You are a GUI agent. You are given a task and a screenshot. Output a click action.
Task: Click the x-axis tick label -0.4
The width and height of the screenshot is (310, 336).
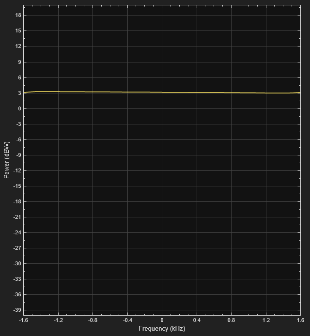127,320
